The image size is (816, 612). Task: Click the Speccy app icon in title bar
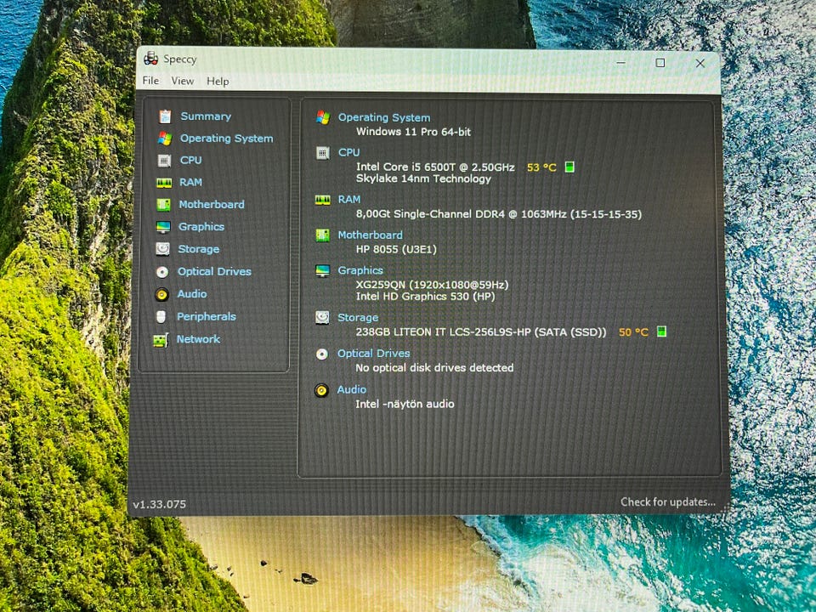pyautogui.click(x=151, y=59)
